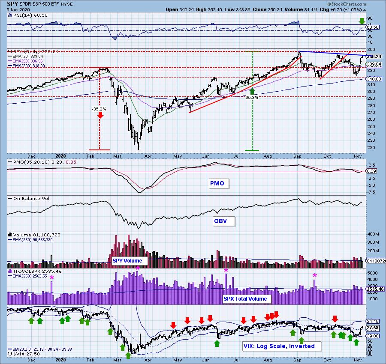Click the 27.58 VIX value tag on right
386x364 pixels.
[x=373, y=328]
